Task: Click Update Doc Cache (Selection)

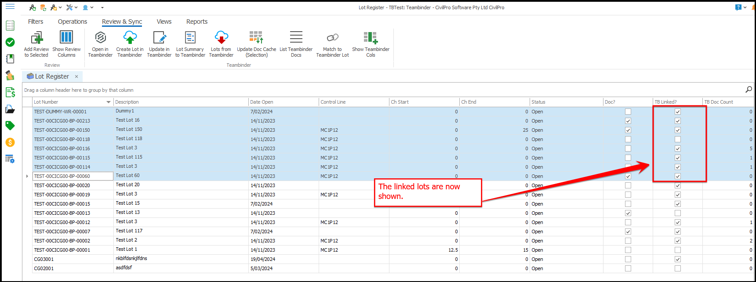Action: coord(257,44)
